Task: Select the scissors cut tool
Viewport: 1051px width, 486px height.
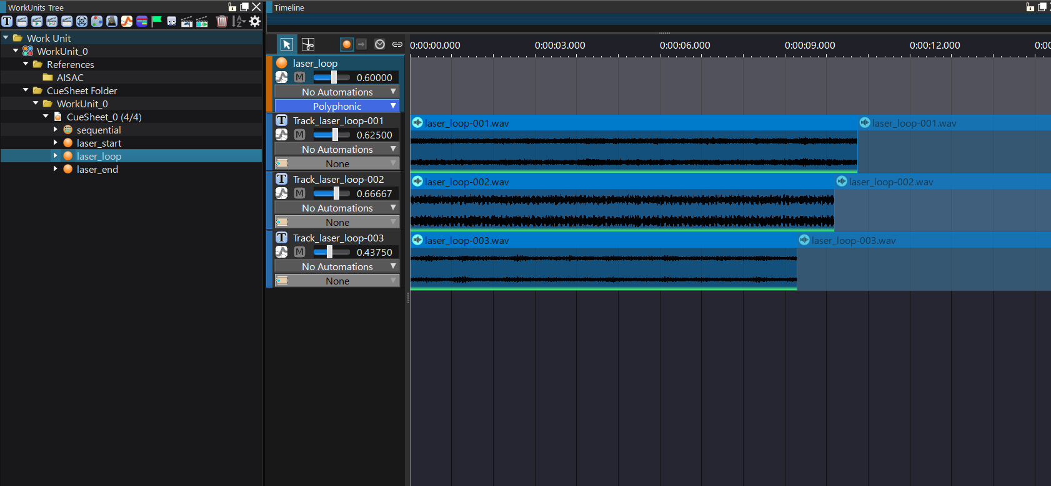Action: tap(308, 44)
